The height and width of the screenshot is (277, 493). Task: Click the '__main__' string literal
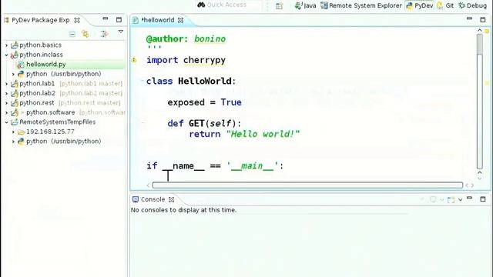coord(253,166)
